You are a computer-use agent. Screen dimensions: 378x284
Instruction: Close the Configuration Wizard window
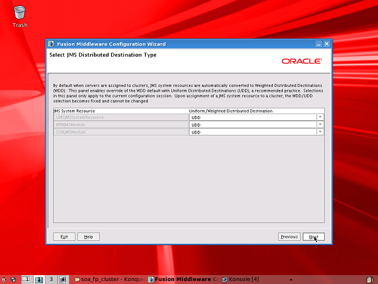(327, 44)
